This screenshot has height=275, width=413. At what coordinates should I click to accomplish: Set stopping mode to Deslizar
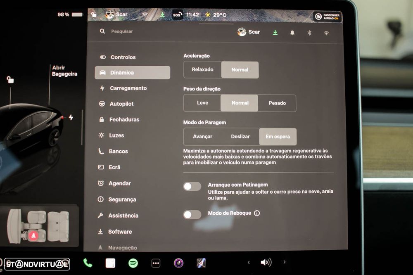pyautogui.click(x=240, y=136)
